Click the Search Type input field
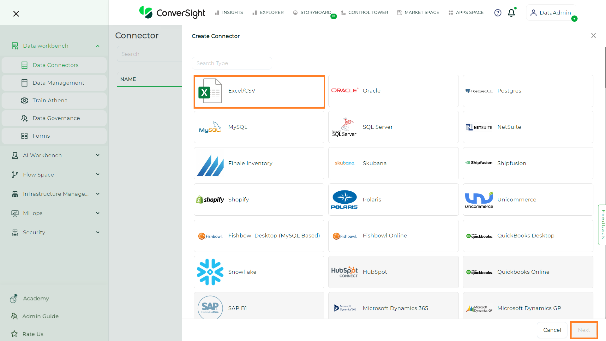This screenshot has height=341, width=606. pyautogui.click(x=232, y=63)
